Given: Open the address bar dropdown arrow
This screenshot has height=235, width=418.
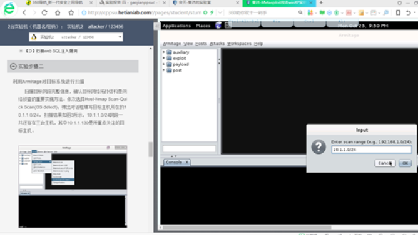Looking at the screenshot, I should pyautogui.click(x=220, y=12).
